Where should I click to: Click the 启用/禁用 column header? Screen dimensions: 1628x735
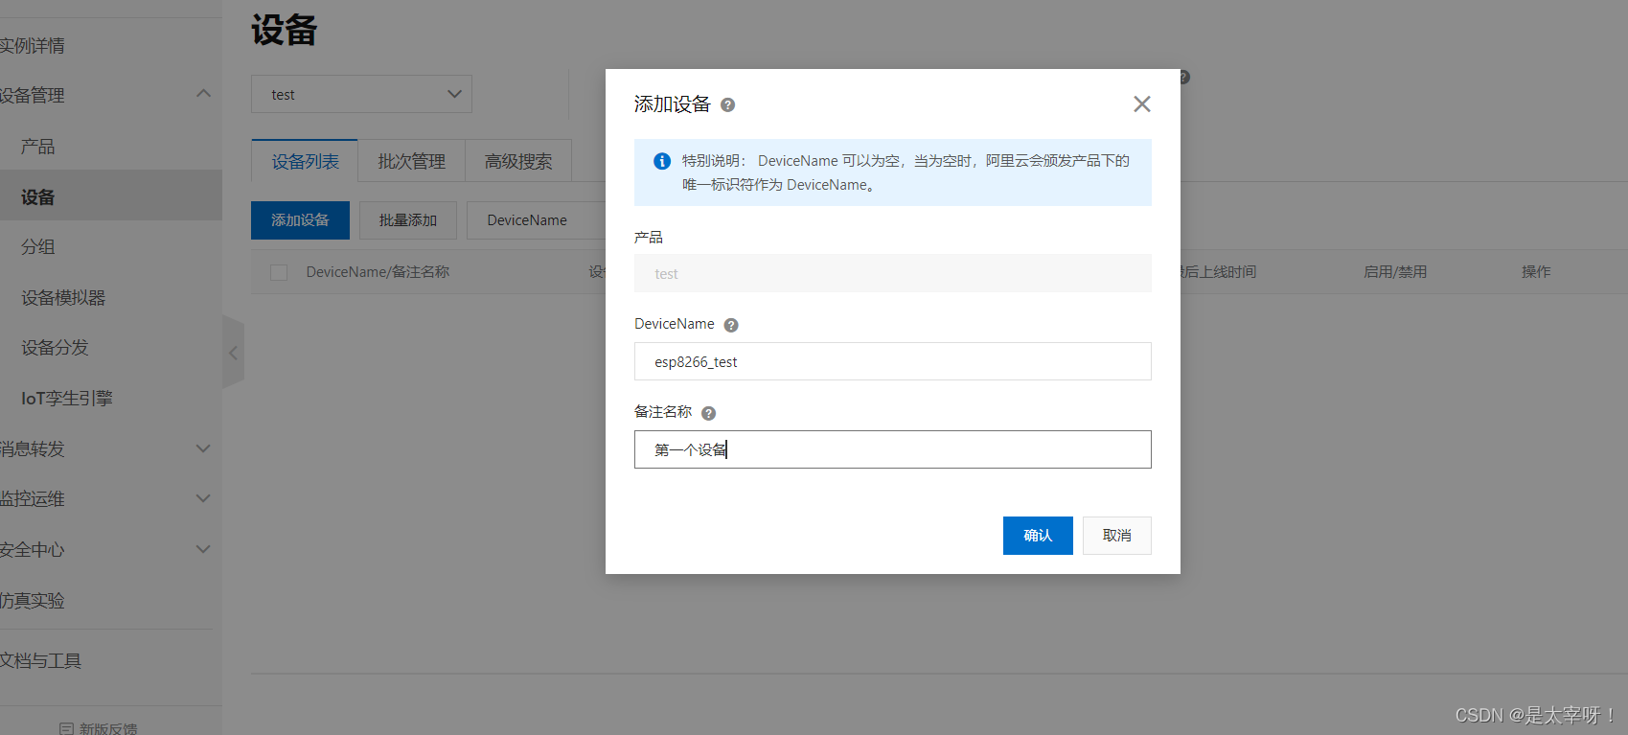(x=1395, y=272)
